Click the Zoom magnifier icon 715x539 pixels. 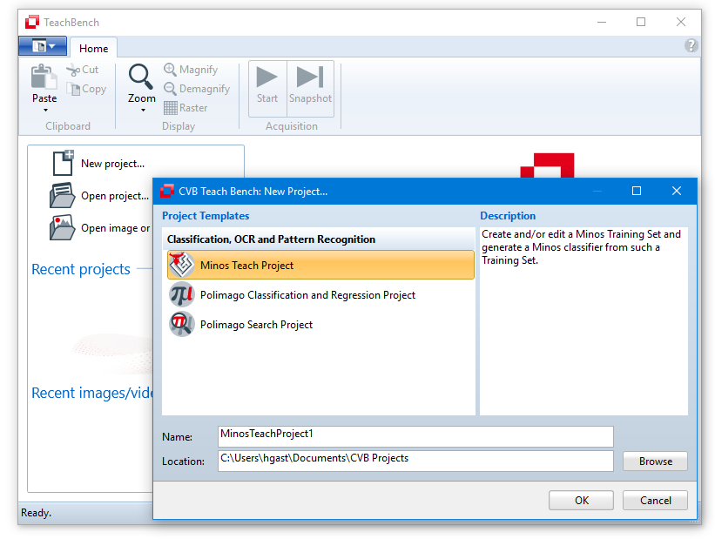point(141,77)
